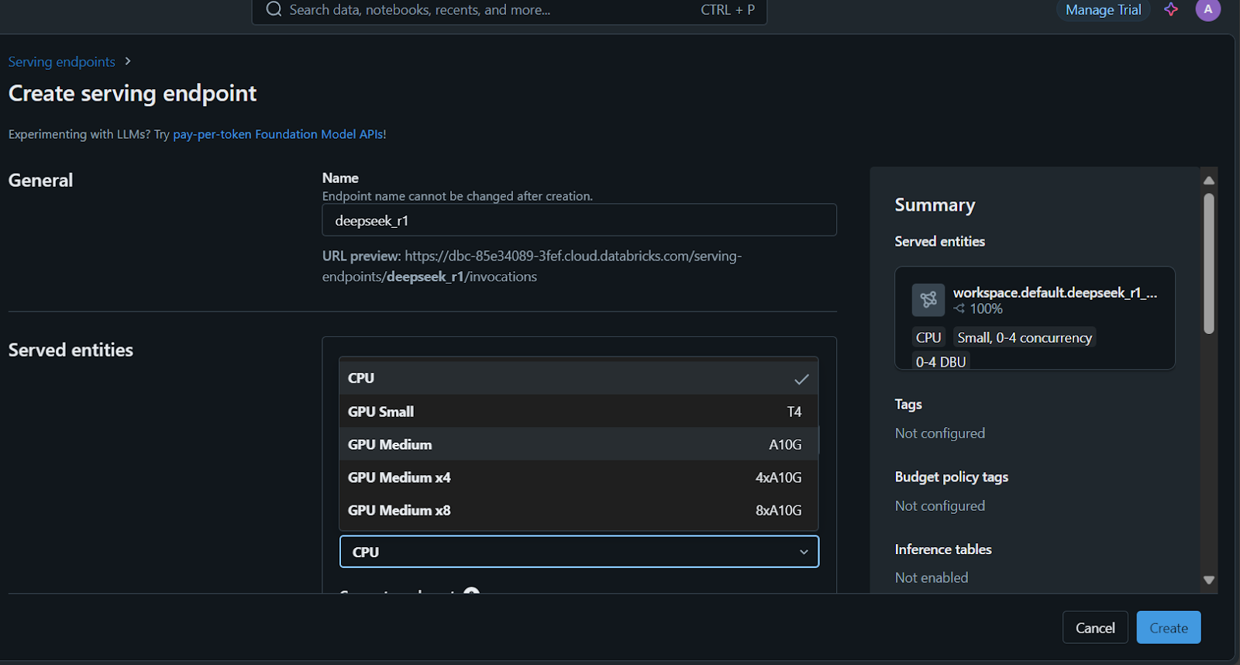1240x665 pixels.
Task: Click the Budget policy tags heading
Action: (x=952, y=477)
